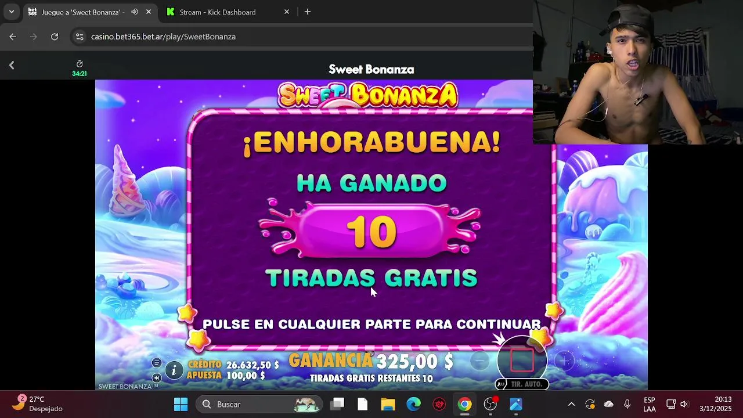Click the Sweet Bonanza page title
Screen dimensions: 743x418
pos(371,69)
